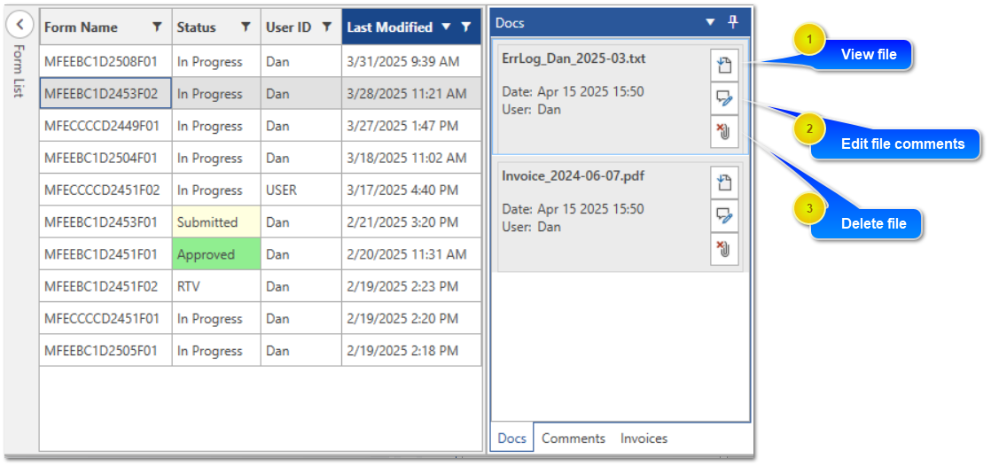
Task: Edit comments for Invoice_2024-06-07.pdf
Action: tap(724, 216)
